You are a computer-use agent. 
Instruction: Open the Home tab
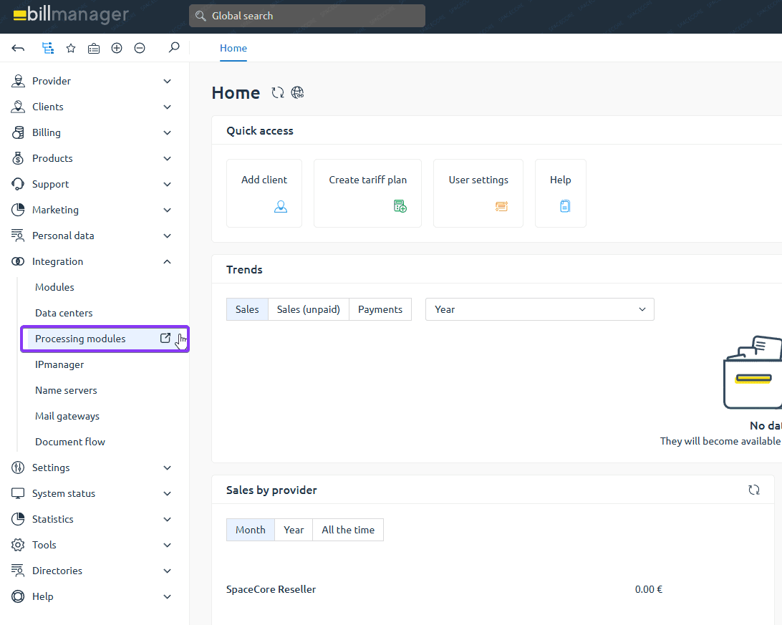(x=233, y=48)
